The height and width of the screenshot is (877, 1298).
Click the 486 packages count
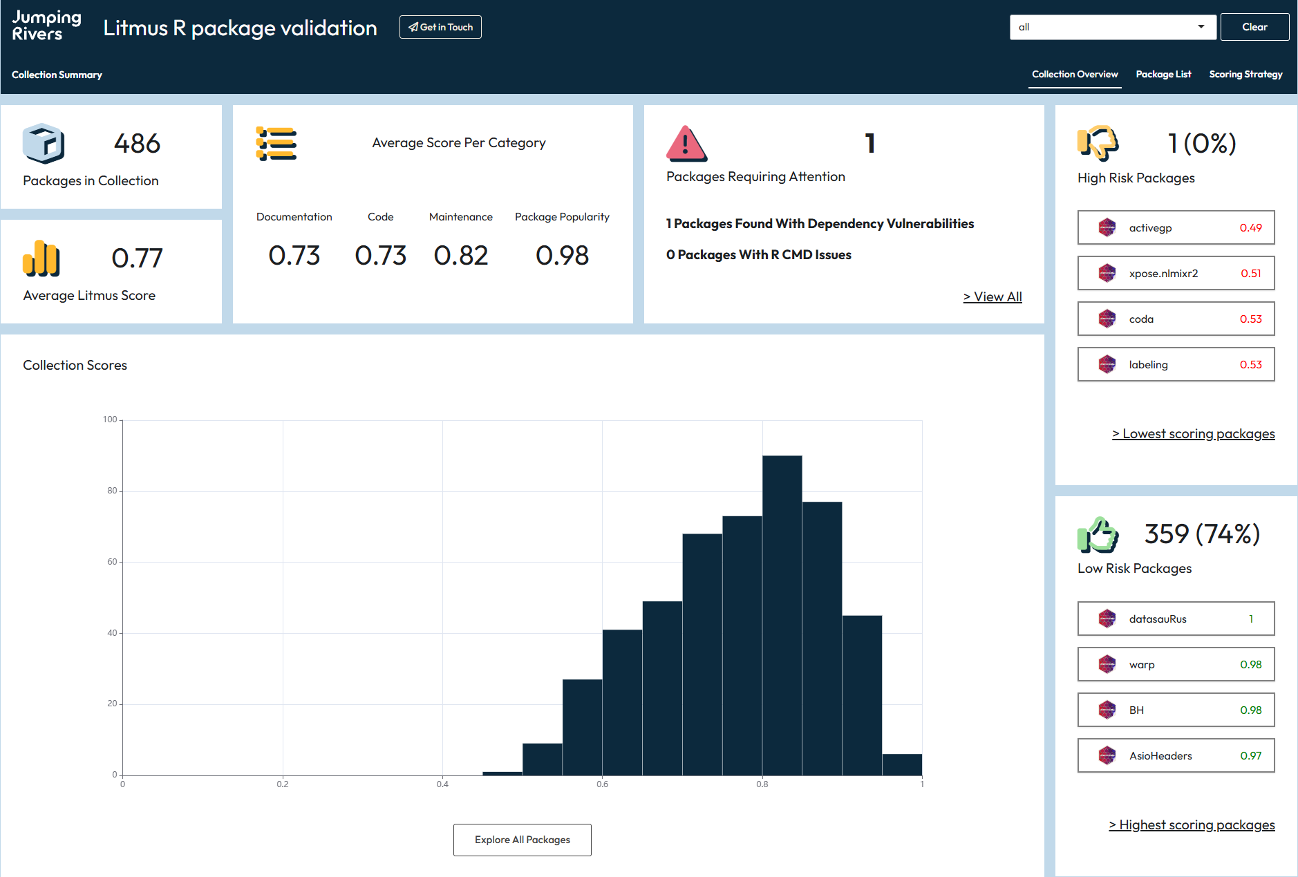coord(137,144)
